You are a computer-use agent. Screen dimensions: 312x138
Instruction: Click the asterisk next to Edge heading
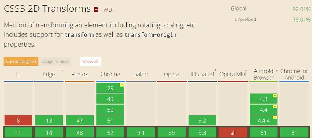pos(62,71)
